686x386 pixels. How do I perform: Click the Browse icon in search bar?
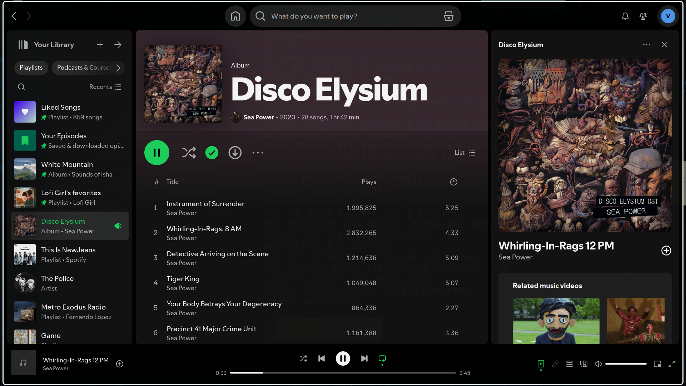448,16
